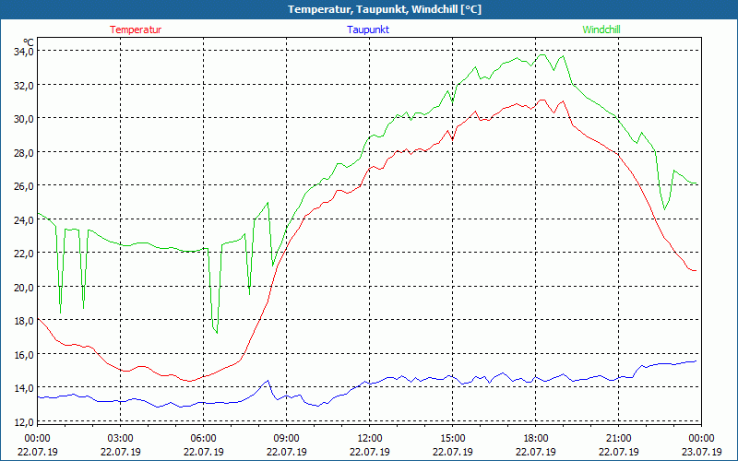
Task: Click the °C unit label above the axis
Action: pyautogui.click(x=28, y=41)
